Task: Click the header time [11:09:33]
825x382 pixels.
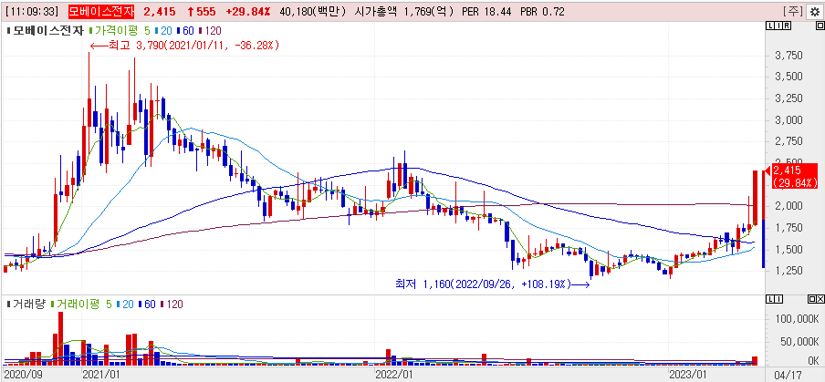Action: coord(33,12)
